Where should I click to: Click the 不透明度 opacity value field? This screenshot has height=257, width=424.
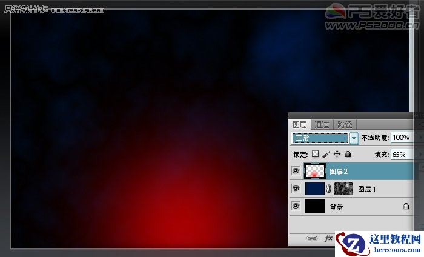point(402,138)
